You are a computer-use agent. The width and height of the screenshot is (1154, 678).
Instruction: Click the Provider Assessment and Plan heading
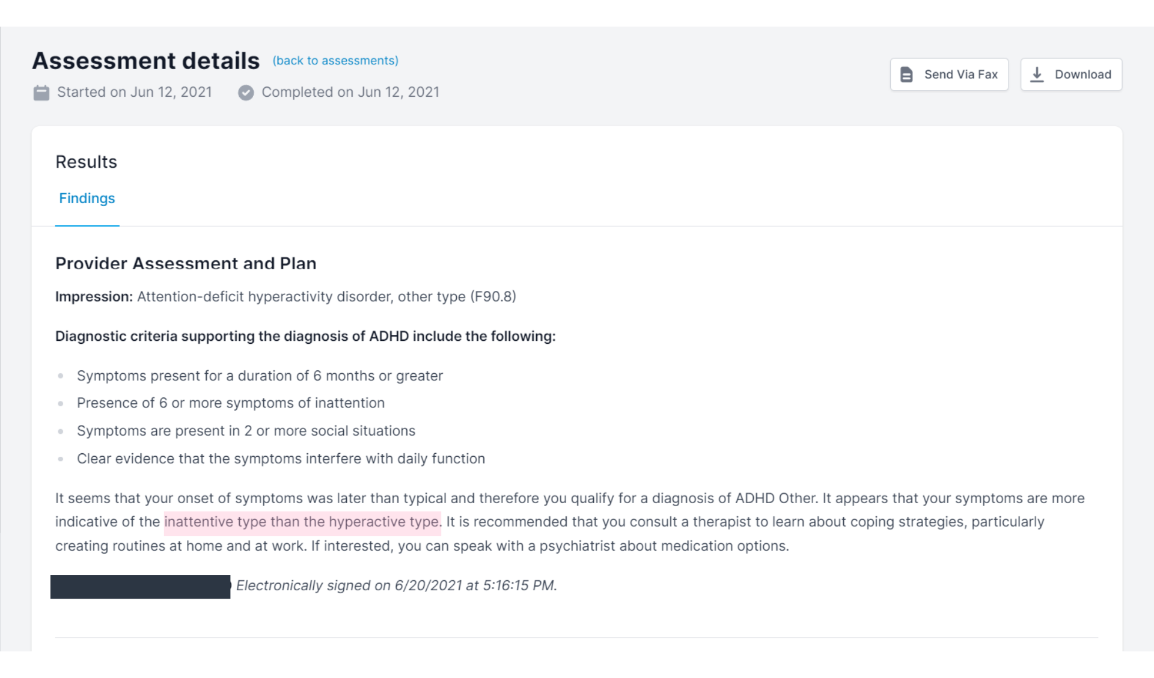click(186, 263)
